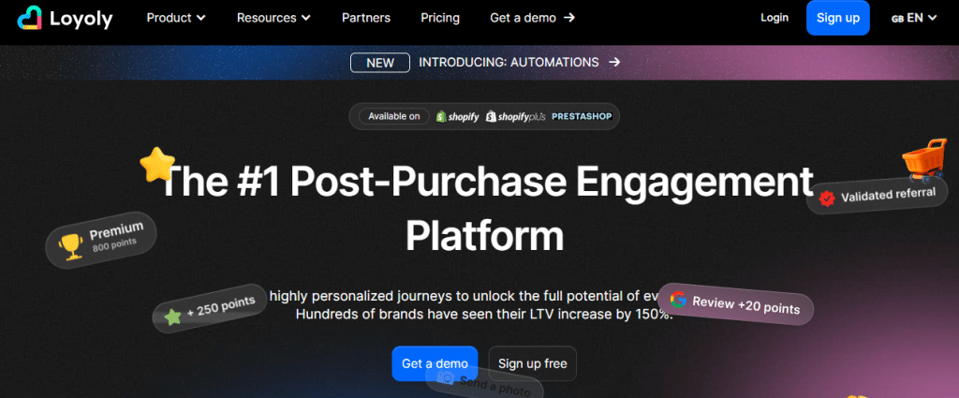Click the Shopify Plus logo

click(516, 117)
